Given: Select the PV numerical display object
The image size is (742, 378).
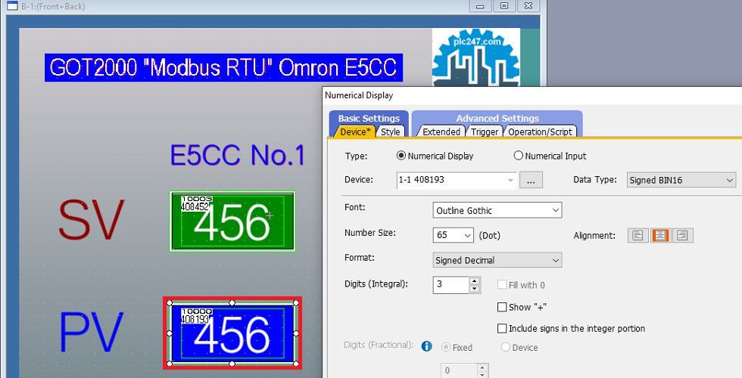Looking at the screenshot, I should tap(232, 333).
